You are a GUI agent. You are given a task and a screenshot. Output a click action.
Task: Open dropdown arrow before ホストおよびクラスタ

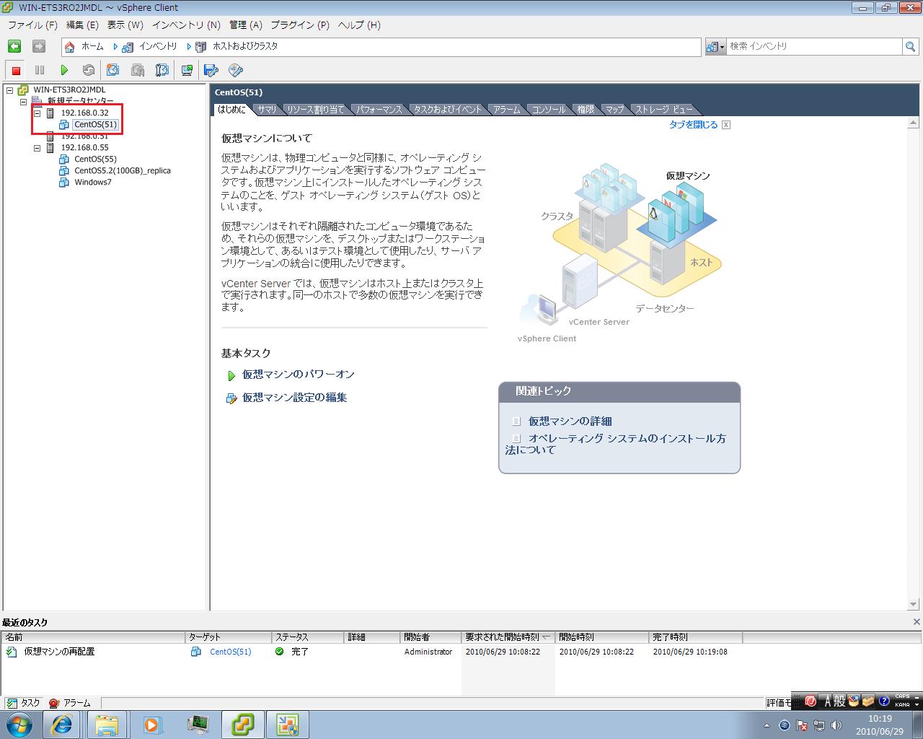click(x=189, y=46)
